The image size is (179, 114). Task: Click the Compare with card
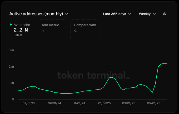[x=85, y=30]
